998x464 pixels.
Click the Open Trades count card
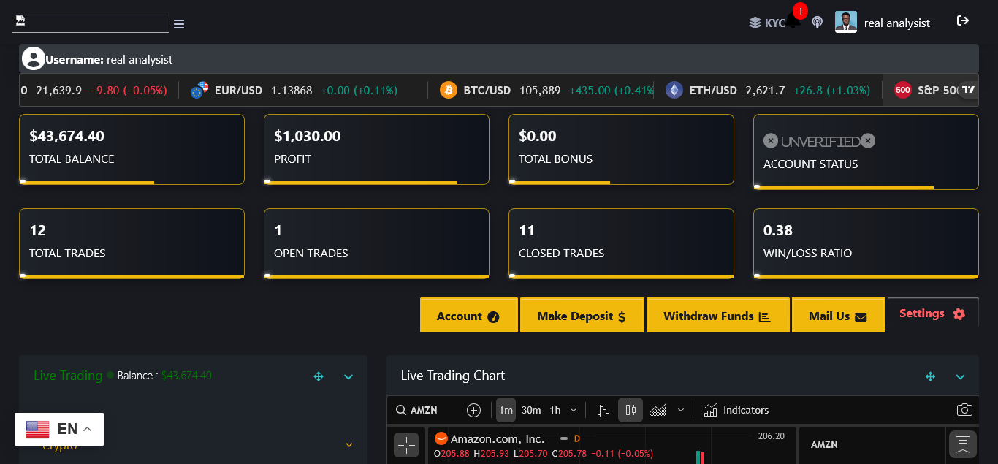[x=376, y=243]
